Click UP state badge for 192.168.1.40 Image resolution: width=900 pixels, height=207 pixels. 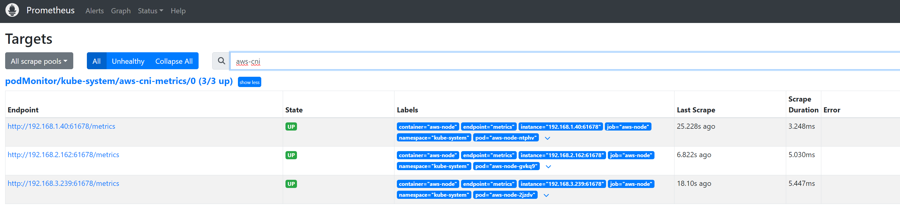[291, 127]
